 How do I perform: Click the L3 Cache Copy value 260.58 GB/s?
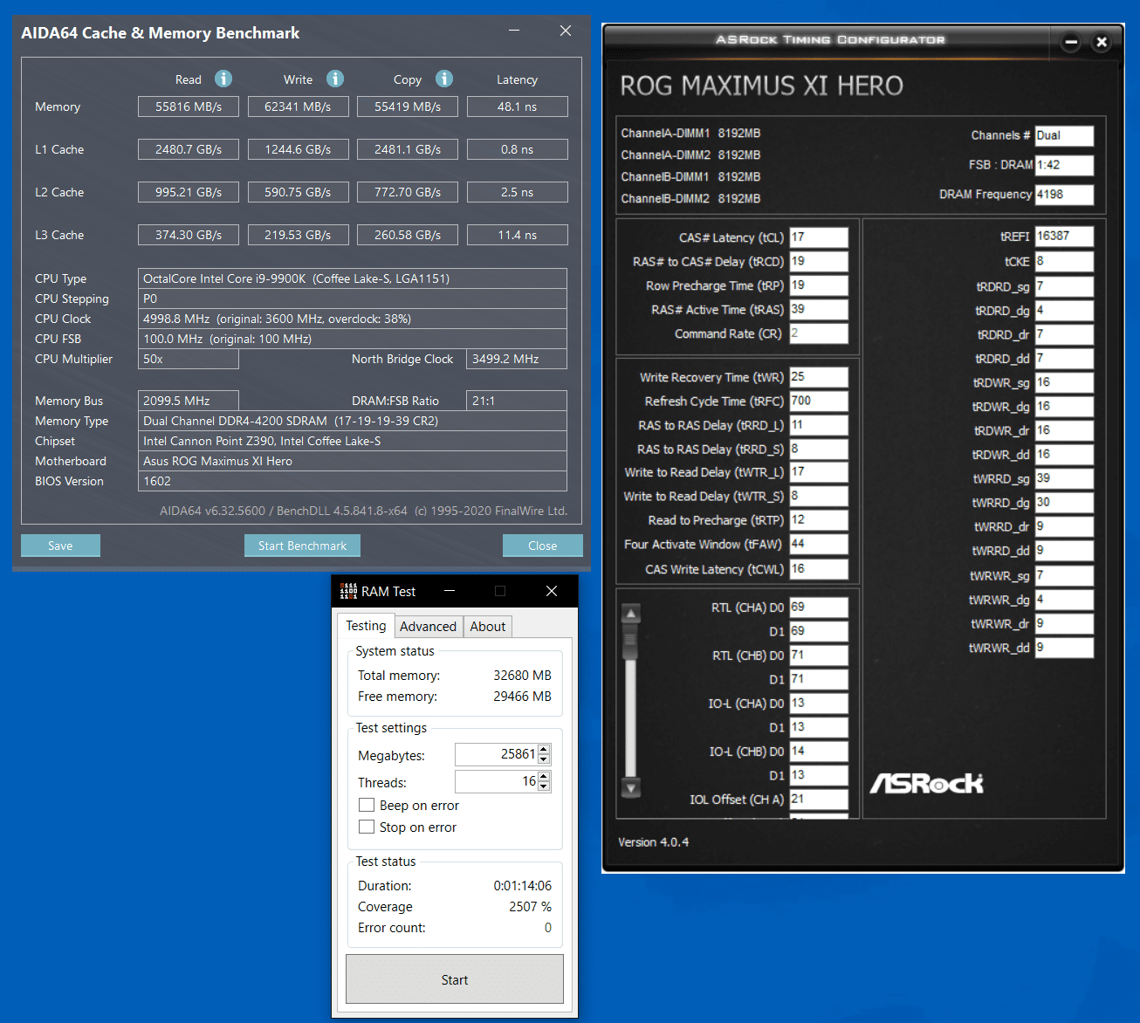click(x=408, y=235)
